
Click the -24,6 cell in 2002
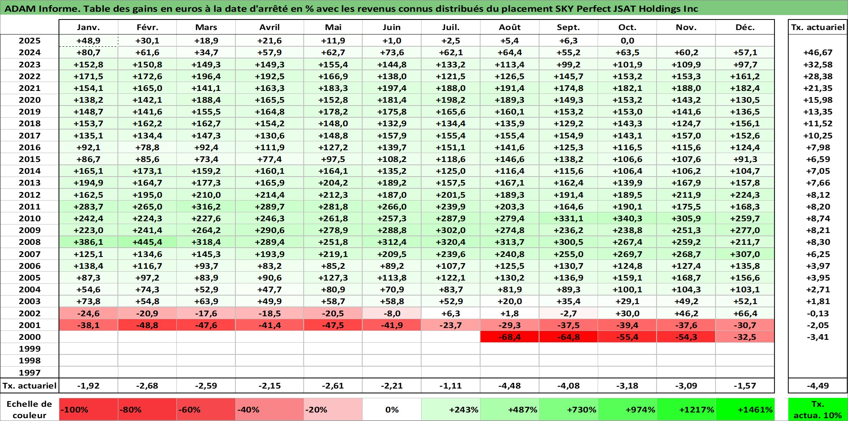pyautogui.click(x=89, y=313)
